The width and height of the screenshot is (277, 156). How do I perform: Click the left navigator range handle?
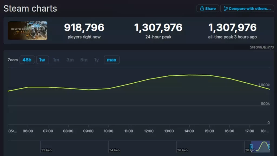[251, 147]
